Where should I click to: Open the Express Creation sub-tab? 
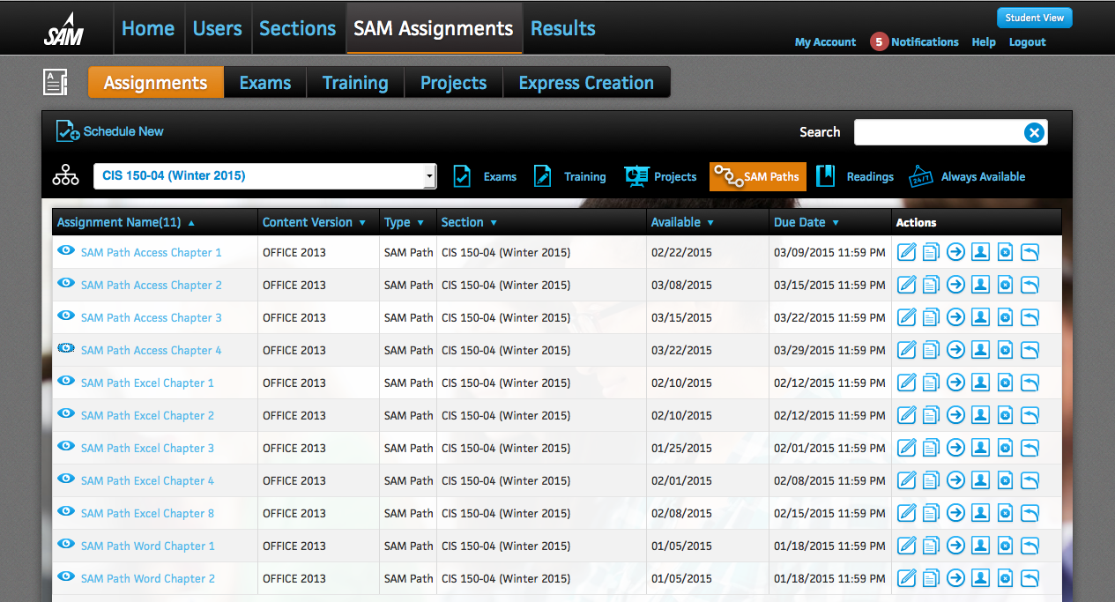(x=586, y=83)
